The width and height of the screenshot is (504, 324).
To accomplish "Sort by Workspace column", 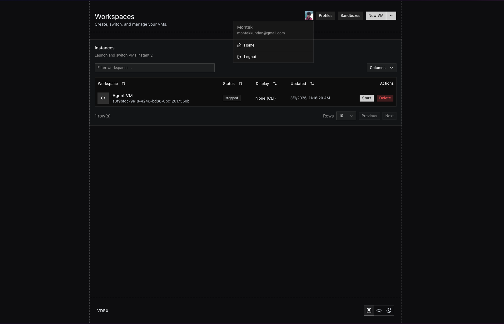I will pos(112,83).
